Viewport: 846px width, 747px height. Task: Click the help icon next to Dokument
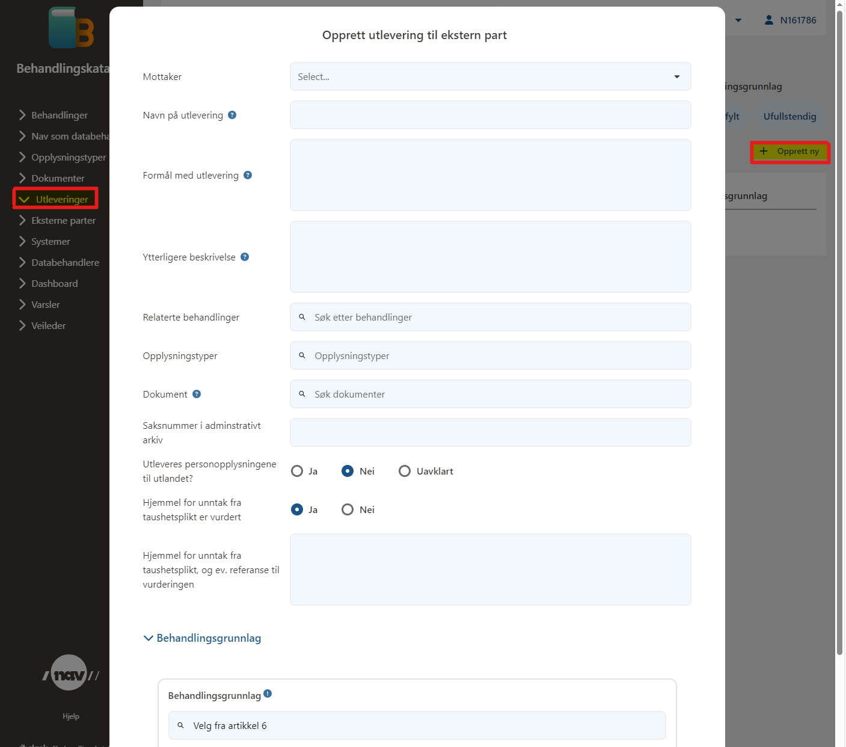pos(197,394)
